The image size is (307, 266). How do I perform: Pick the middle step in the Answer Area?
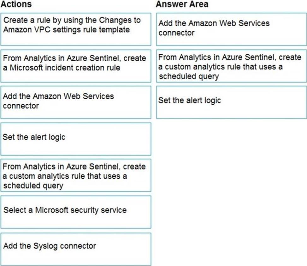(x=231, y=66)
